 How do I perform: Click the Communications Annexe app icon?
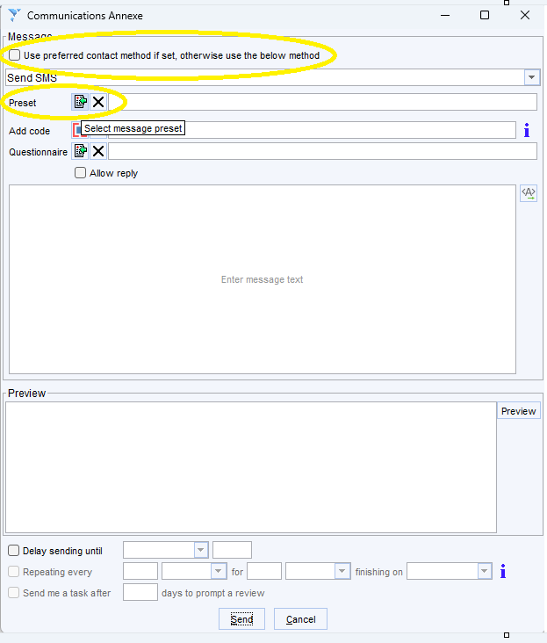point(14,15)
